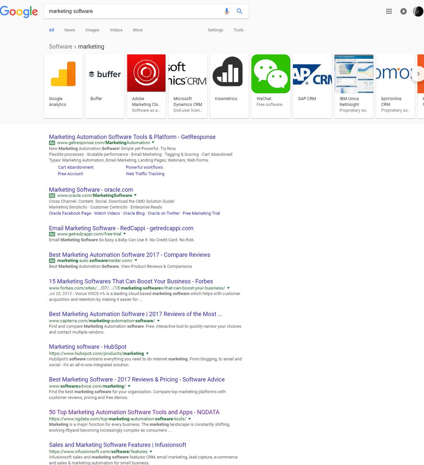The image size is (424, 465).
Task: Open the Software Advice reviews result
Action: [x=137, y=379]
